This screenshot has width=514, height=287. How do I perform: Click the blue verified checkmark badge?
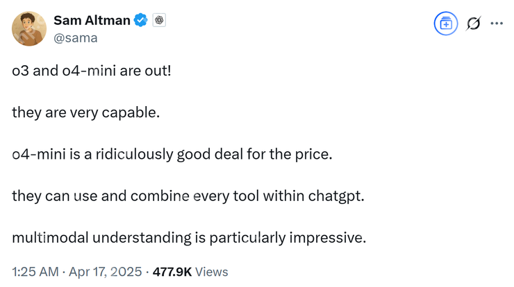tap(141, 21)
